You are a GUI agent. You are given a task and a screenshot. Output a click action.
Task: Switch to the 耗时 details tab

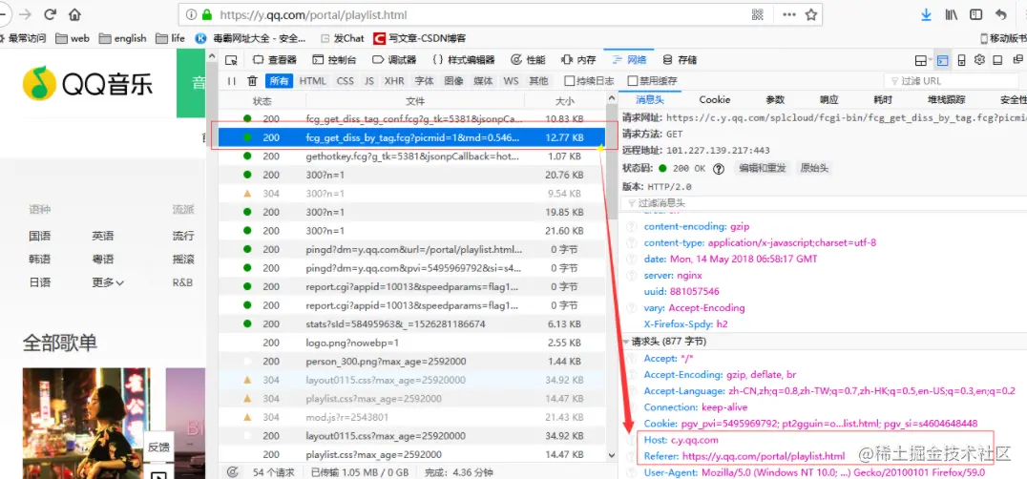882,99
